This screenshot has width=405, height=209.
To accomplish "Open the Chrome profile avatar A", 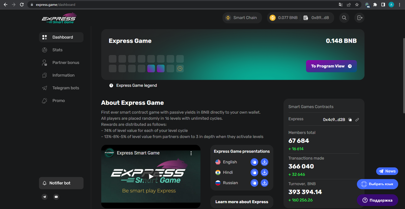I will tap(391, 5).
